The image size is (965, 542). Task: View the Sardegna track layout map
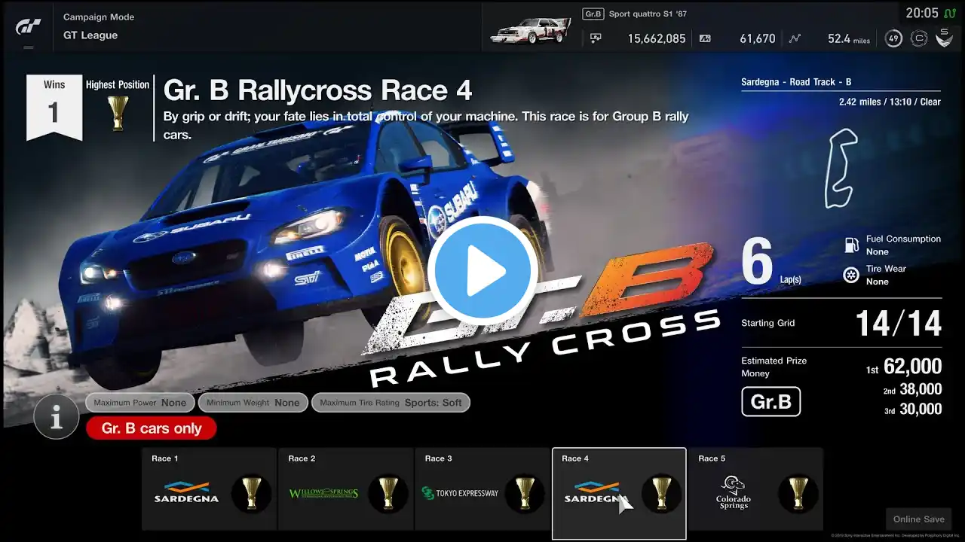tap(841, 169)
